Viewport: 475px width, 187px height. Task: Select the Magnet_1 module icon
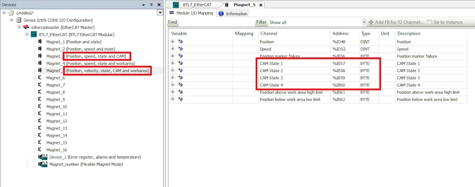click(40, 41)
